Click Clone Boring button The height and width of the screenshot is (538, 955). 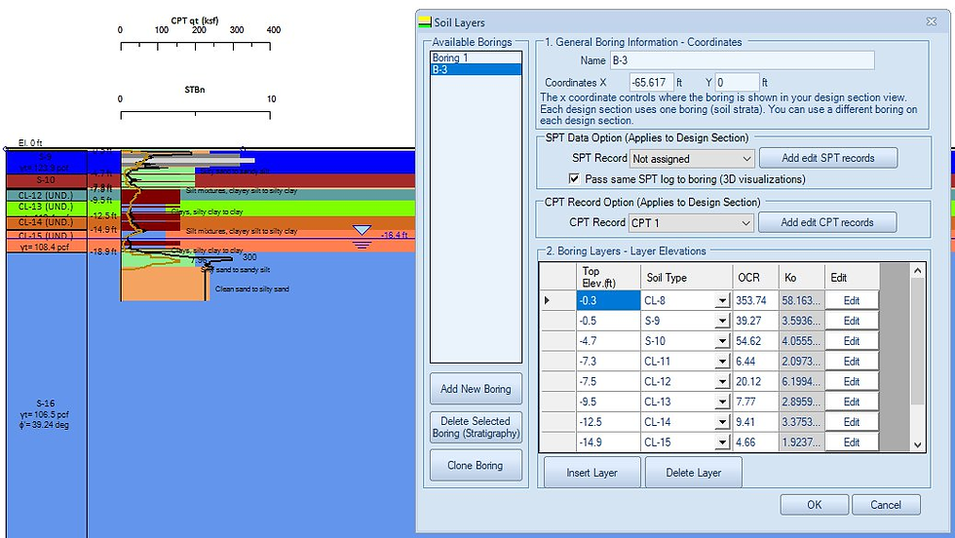pyautogui.click(x=476, y=466)
